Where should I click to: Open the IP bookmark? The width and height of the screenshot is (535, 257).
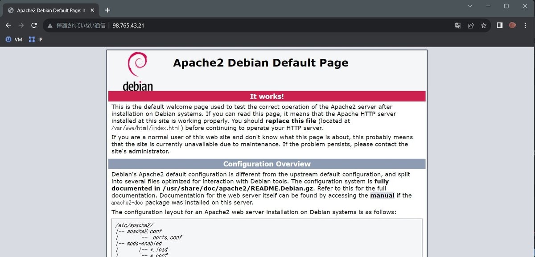point(36,39)
